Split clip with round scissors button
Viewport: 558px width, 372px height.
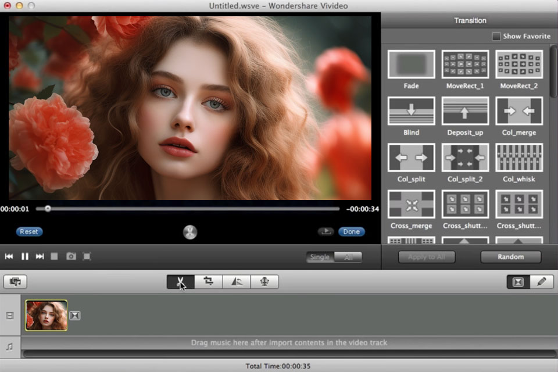click(190, 232)
